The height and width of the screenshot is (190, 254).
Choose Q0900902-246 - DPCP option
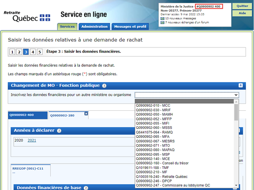tap(184, 181)
